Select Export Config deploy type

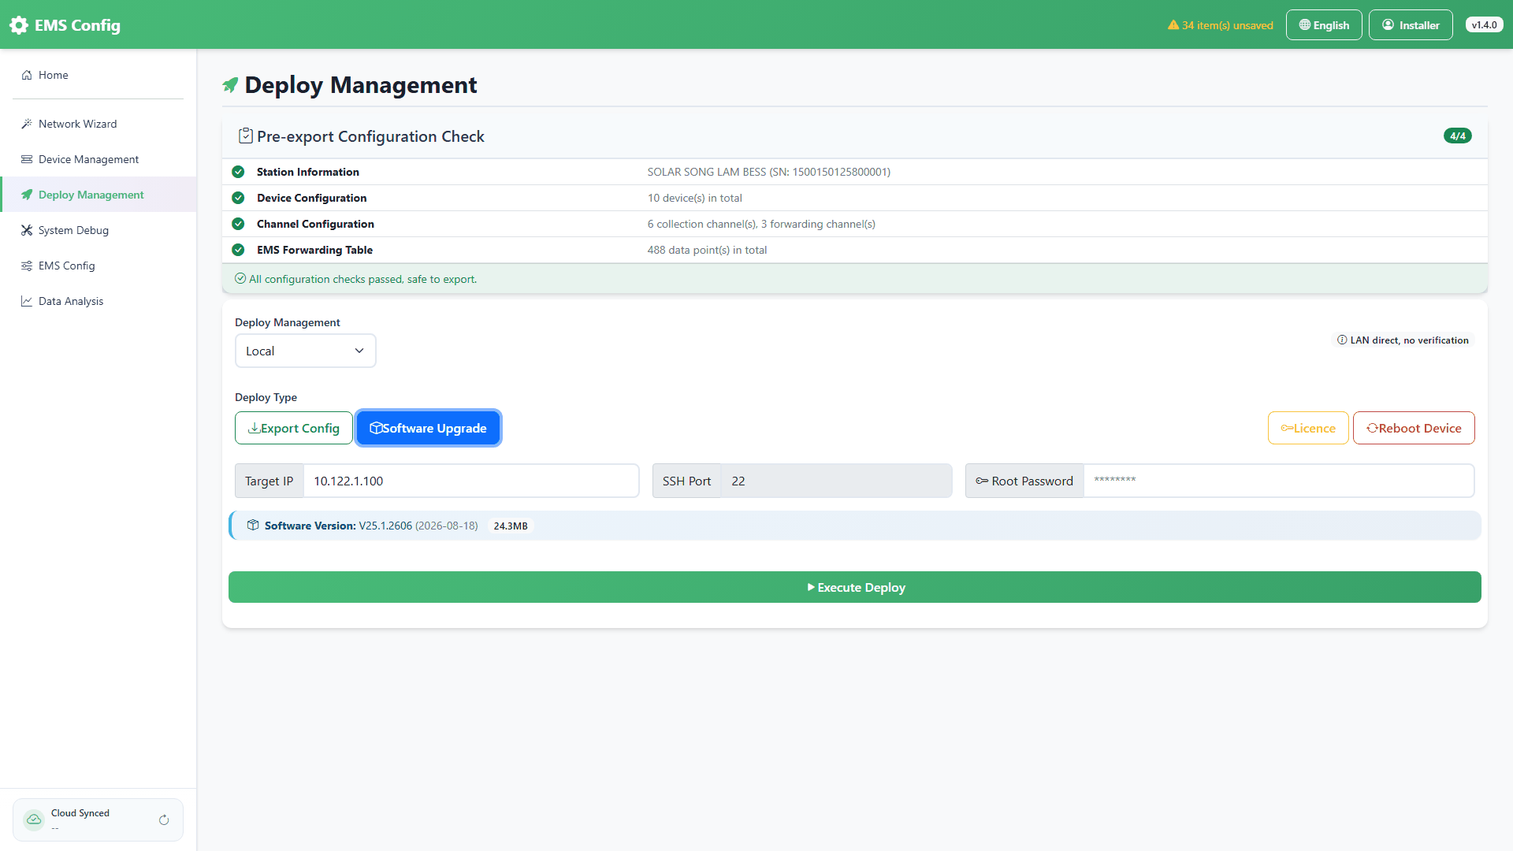pyautogui.click(x=294, y=428)
